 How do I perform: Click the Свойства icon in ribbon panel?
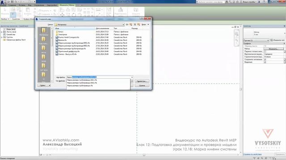tap(13, 15)
